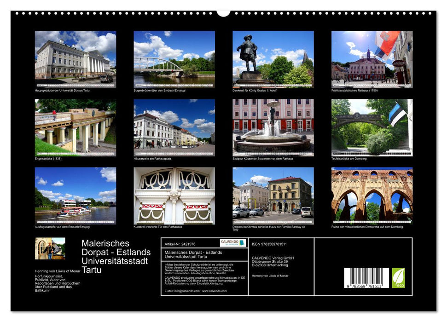Screen dimensions: 447x322
Task: Click the ISBN barcode
Action: coord(366,278)
